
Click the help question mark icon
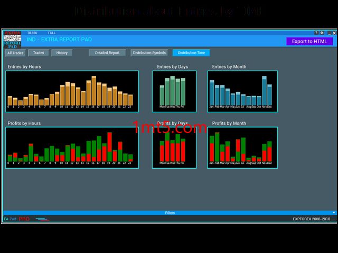[x=316, y=33]
